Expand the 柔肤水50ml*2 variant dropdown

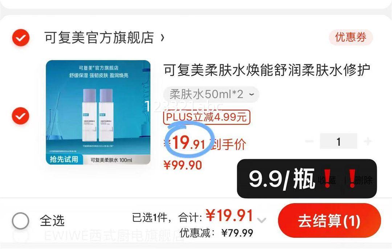211,94
